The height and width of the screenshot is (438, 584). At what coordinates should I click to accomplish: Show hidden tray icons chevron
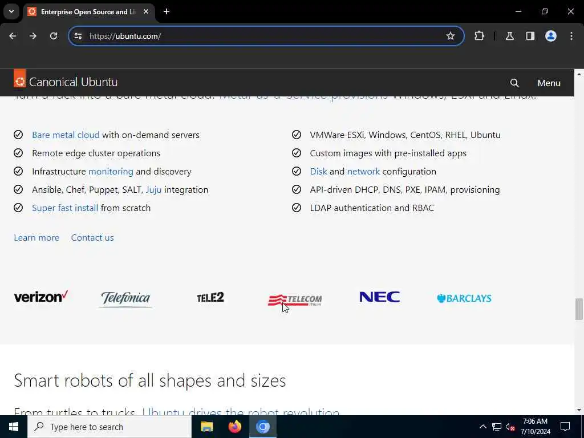tap(482, 427)
